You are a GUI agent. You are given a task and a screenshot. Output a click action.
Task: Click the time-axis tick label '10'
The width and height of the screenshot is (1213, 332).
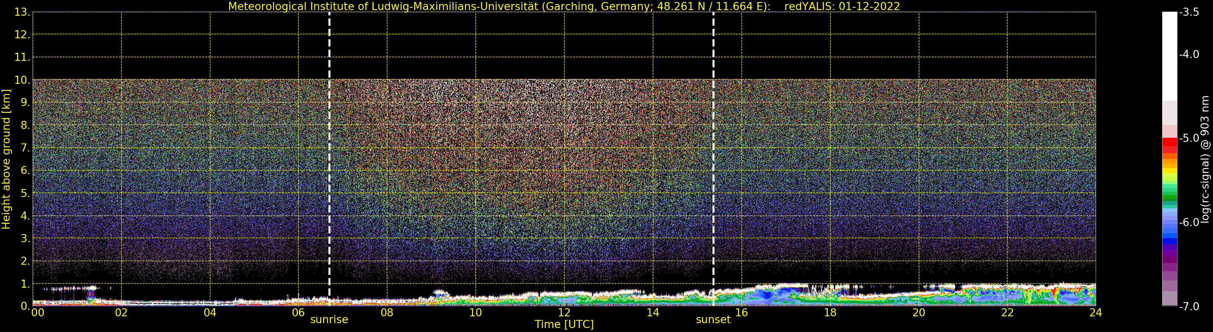(476, 313)
